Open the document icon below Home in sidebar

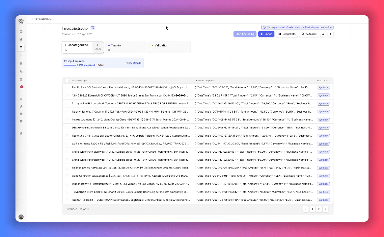[21, 39]
